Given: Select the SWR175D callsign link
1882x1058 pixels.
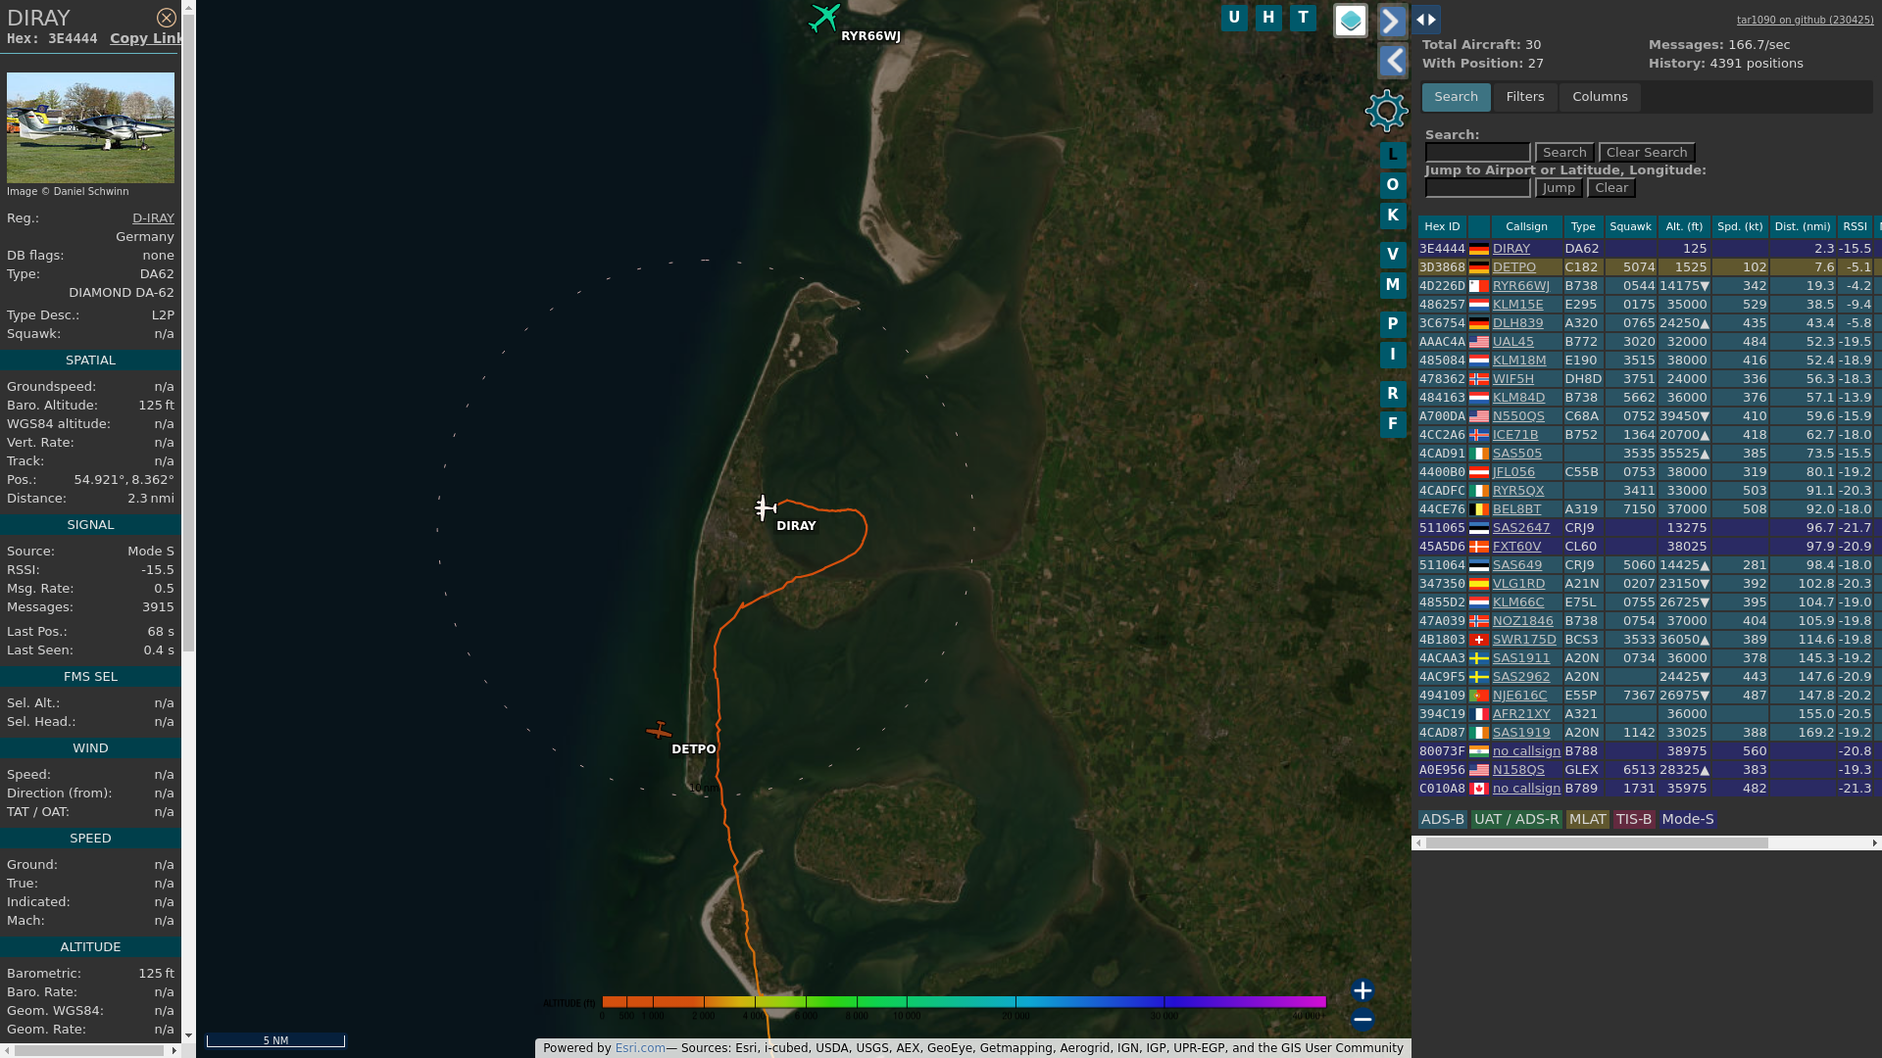Looking at the screenshot, I should tap(1524, 640).
